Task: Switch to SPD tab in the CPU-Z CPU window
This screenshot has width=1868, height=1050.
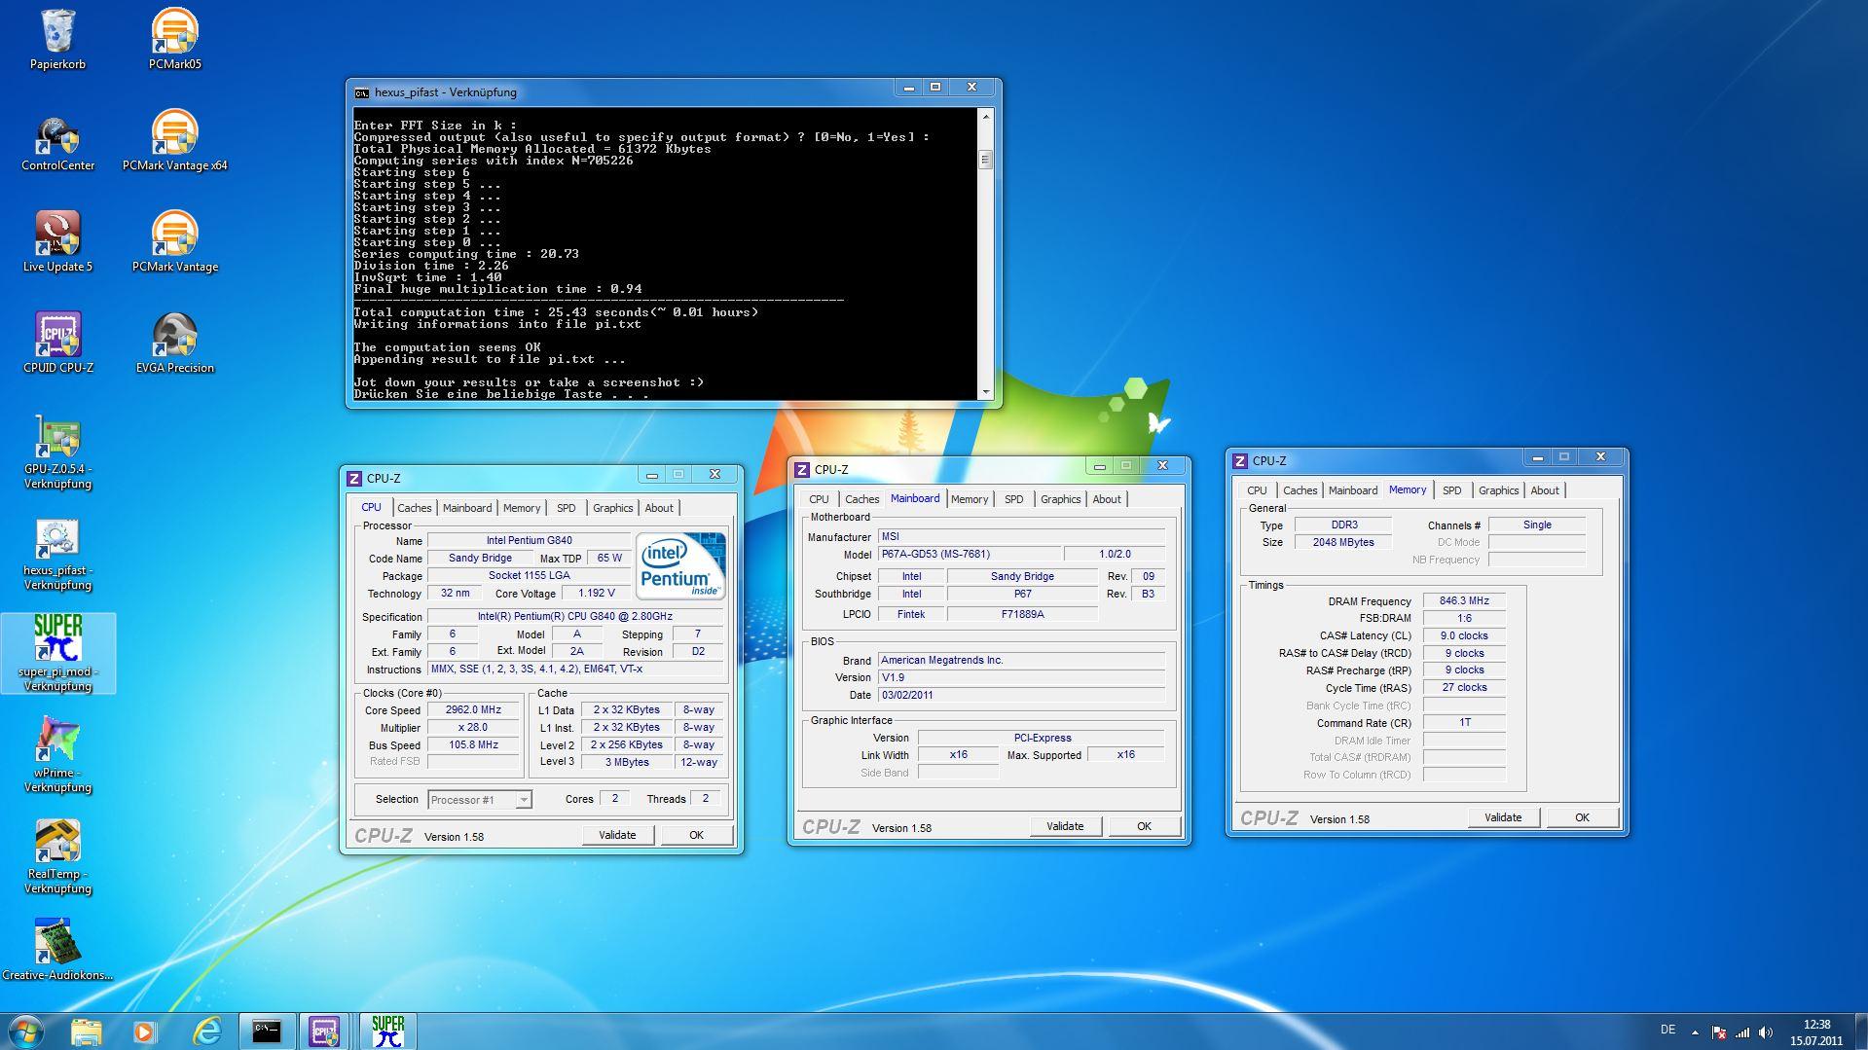Action: click(x=567, y=508)
